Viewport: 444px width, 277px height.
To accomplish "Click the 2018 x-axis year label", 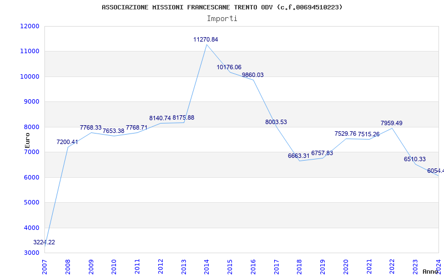I will (x=300, y=266).
